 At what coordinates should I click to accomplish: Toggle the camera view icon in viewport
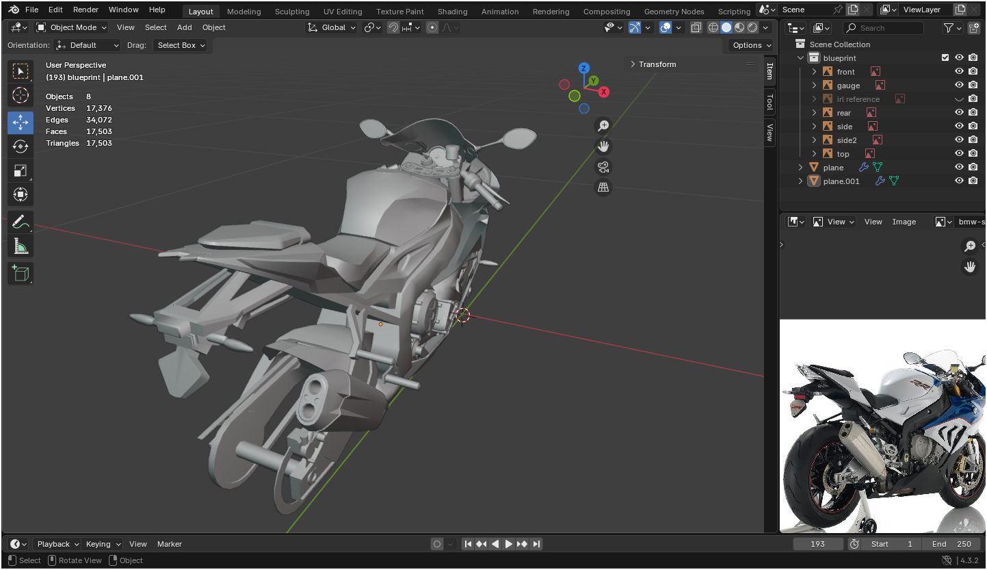coord(603,167)
